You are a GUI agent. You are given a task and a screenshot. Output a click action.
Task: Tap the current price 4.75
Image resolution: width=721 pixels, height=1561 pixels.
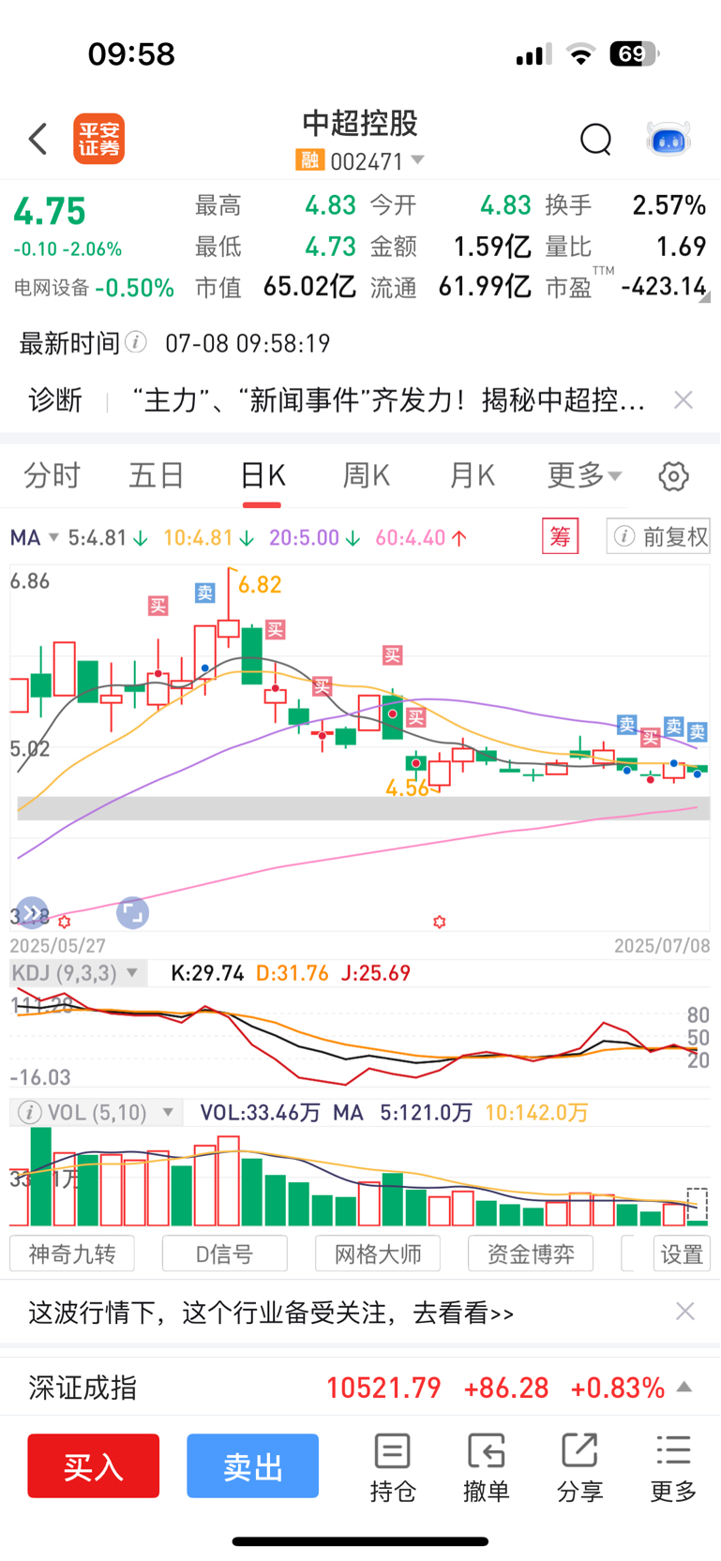click(50, 212)
